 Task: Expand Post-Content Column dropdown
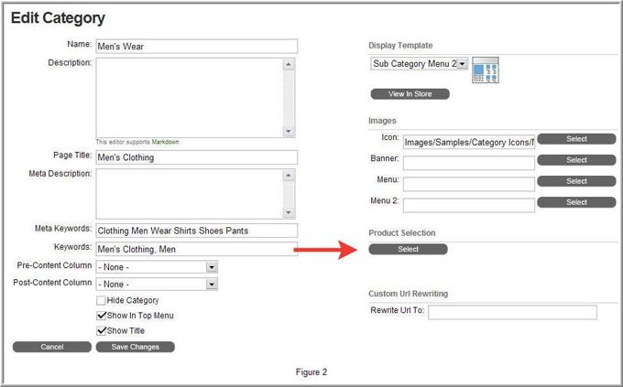157,285
